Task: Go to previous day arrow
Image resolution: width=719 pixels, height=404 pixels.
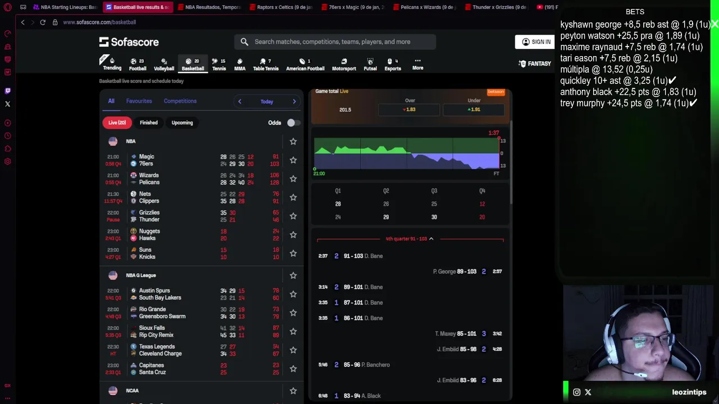Action: [239, 102]
